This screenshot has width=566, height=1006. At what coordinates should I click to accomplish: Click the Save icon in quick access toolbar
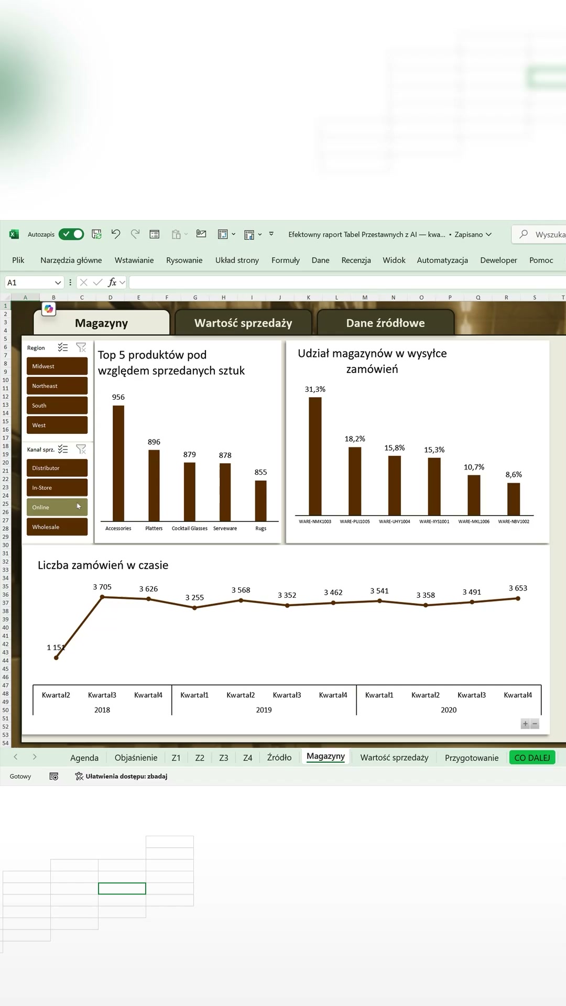point(96,234)
